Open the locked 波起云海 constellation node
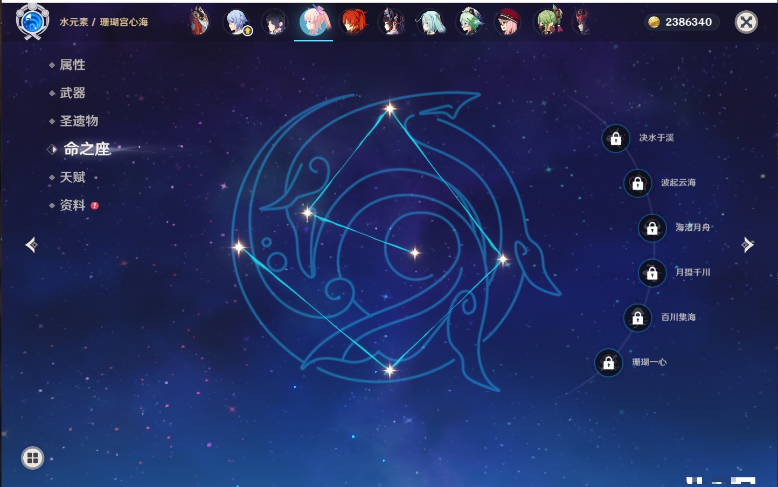 [637, 183]
